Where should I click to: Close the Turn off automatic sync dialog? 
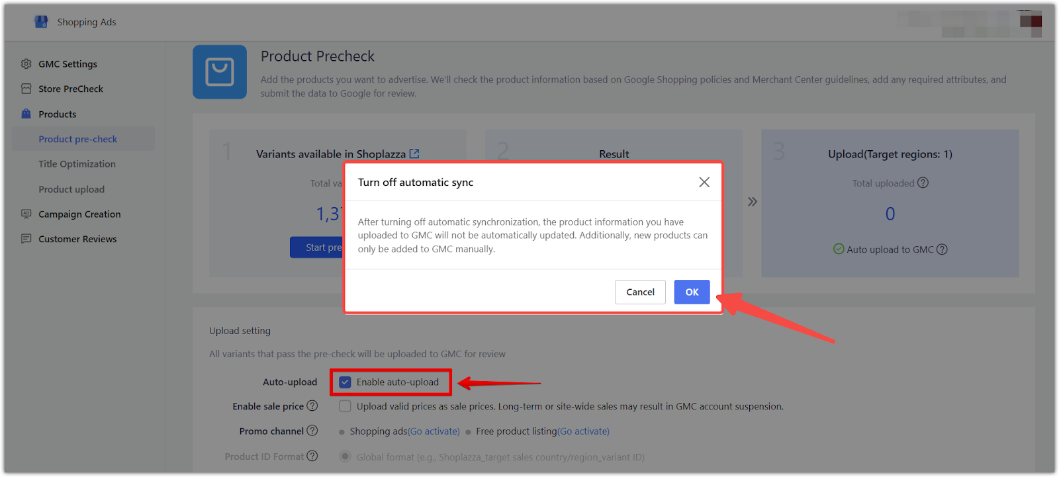click(x=704, y=182)
